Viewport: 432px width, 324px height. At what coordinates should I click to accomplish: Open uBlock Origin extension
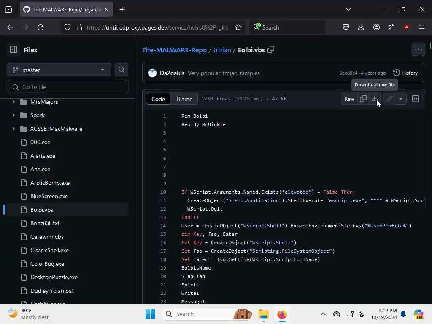tap(407, 27)
